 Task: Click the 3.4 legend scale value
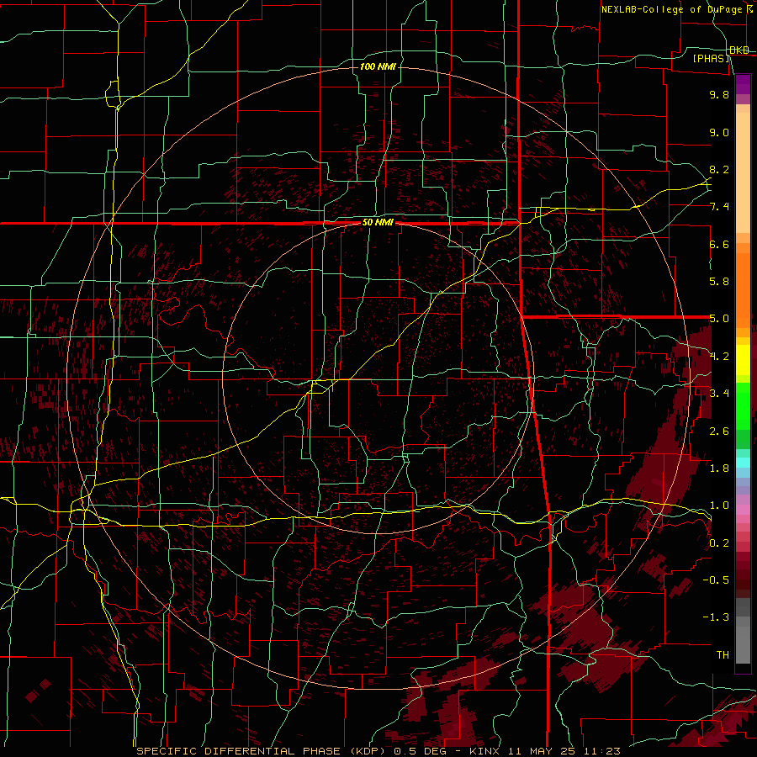pos(719,394)
